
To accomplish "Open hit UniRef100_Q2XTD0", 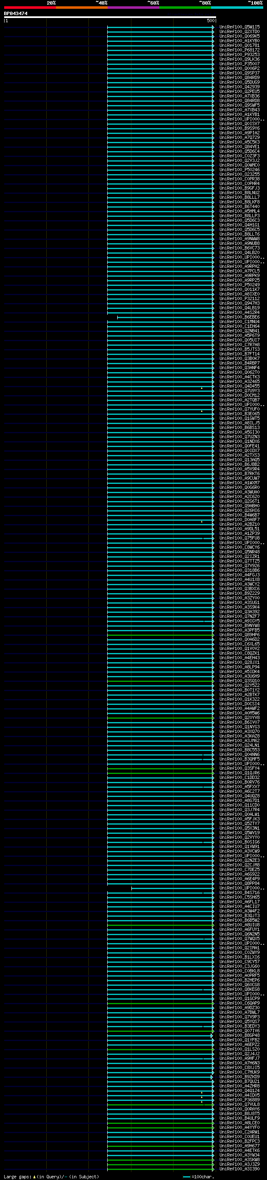I will (x=239, y=32).
